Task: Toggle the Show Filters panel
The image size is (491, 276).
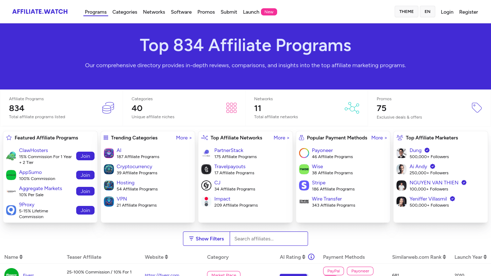Action: pos(206,238)
